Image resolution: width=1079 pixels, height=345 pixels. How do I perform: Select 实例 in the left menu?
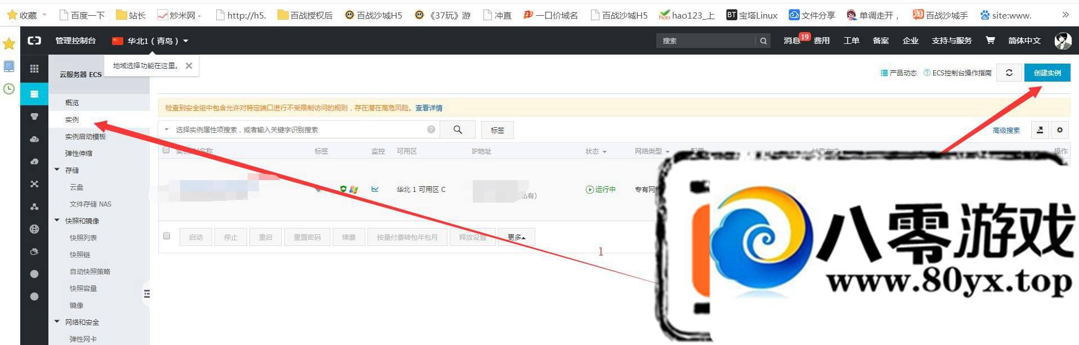[72, 119]
